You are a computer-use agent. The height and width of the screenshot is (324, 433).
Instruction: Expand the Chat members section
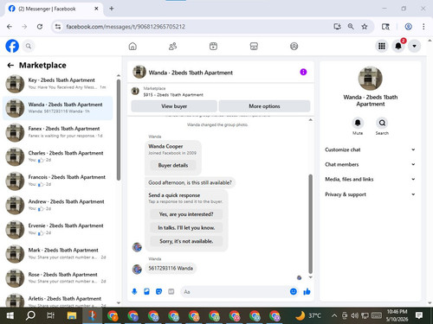(371, 164)
